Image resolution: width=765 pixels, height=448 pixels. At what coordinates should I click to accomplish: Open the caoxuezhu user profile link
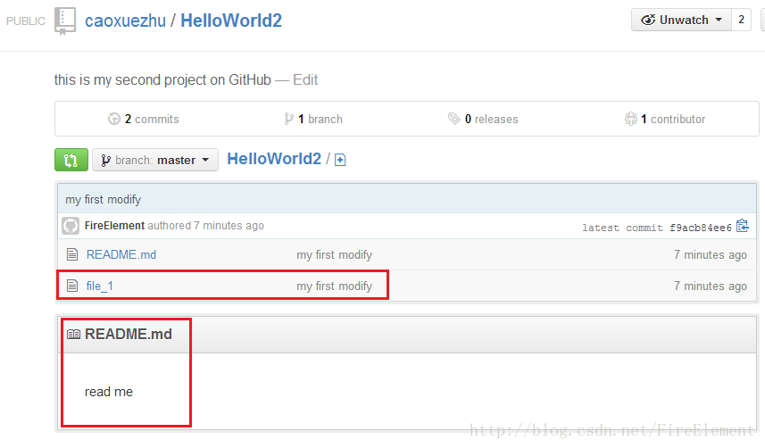pos(125,21)
